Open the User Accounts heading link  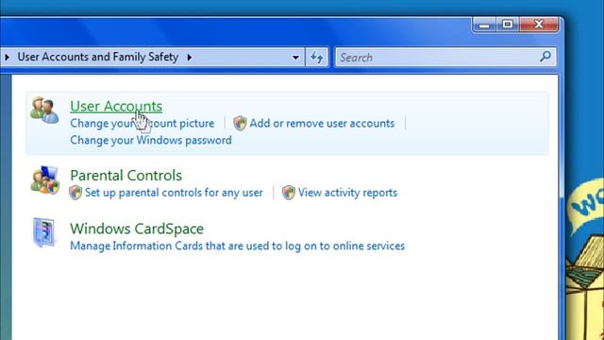[x=116, y=107]
